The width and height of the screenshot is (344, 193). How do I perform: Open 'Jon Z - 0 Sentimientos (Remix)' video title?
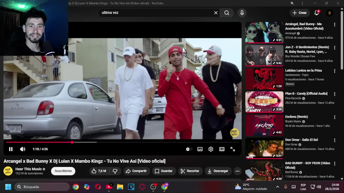pos(307,50)
